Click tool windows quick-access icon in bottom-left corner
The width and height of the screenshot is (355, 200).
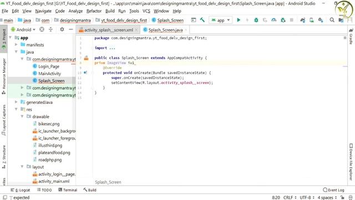coord(5,198)
